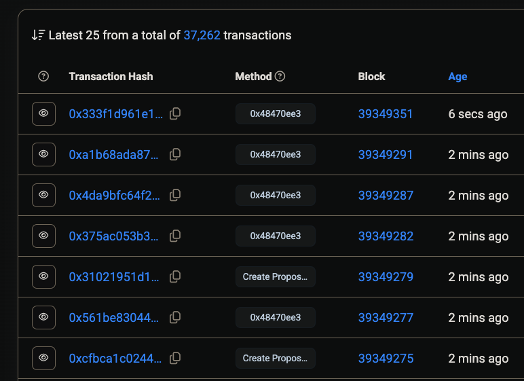This screenshot has width=524, height=381.
Task: Open transaction 0xcfbca1c0244...
Action: tap(115, 359)
